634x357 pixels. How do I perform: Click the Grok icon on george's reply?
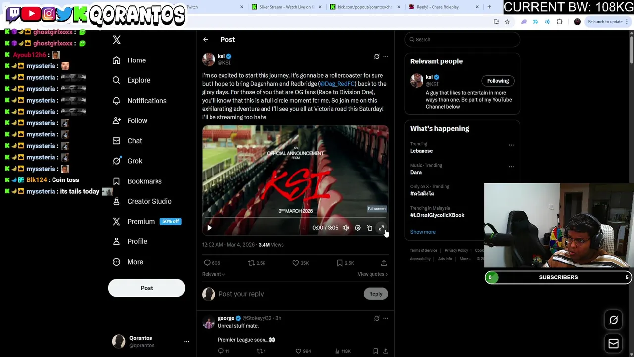[377, 318]
